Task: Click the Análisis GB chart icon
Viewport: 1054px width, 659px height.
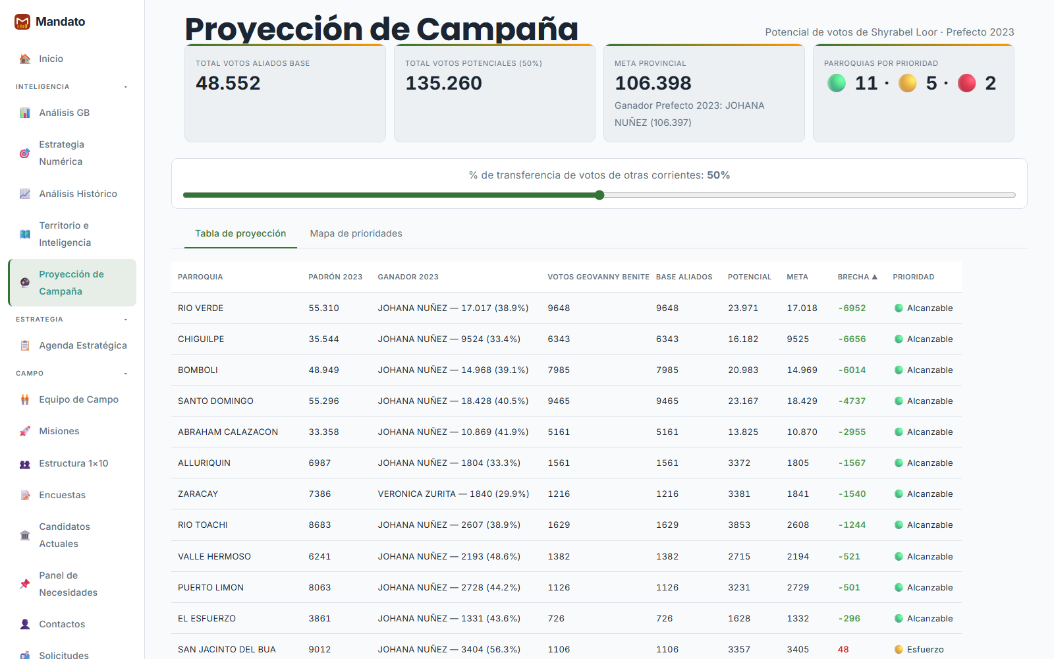Action: point(25,113)
